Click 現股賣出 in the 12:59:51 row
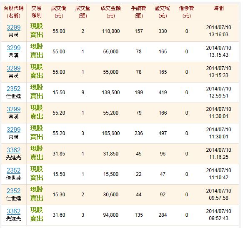Image resolution: width=243 pixels, height=228 pixels. pyautogui.click(x=37, y=92)
